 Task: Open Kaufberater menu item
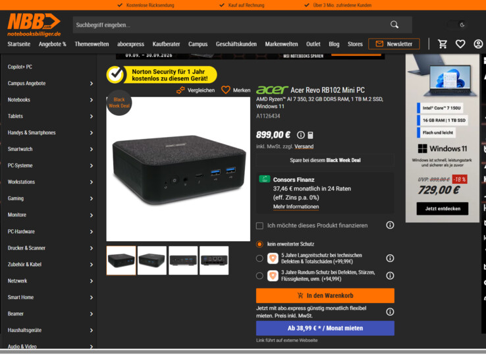(166, 44)
